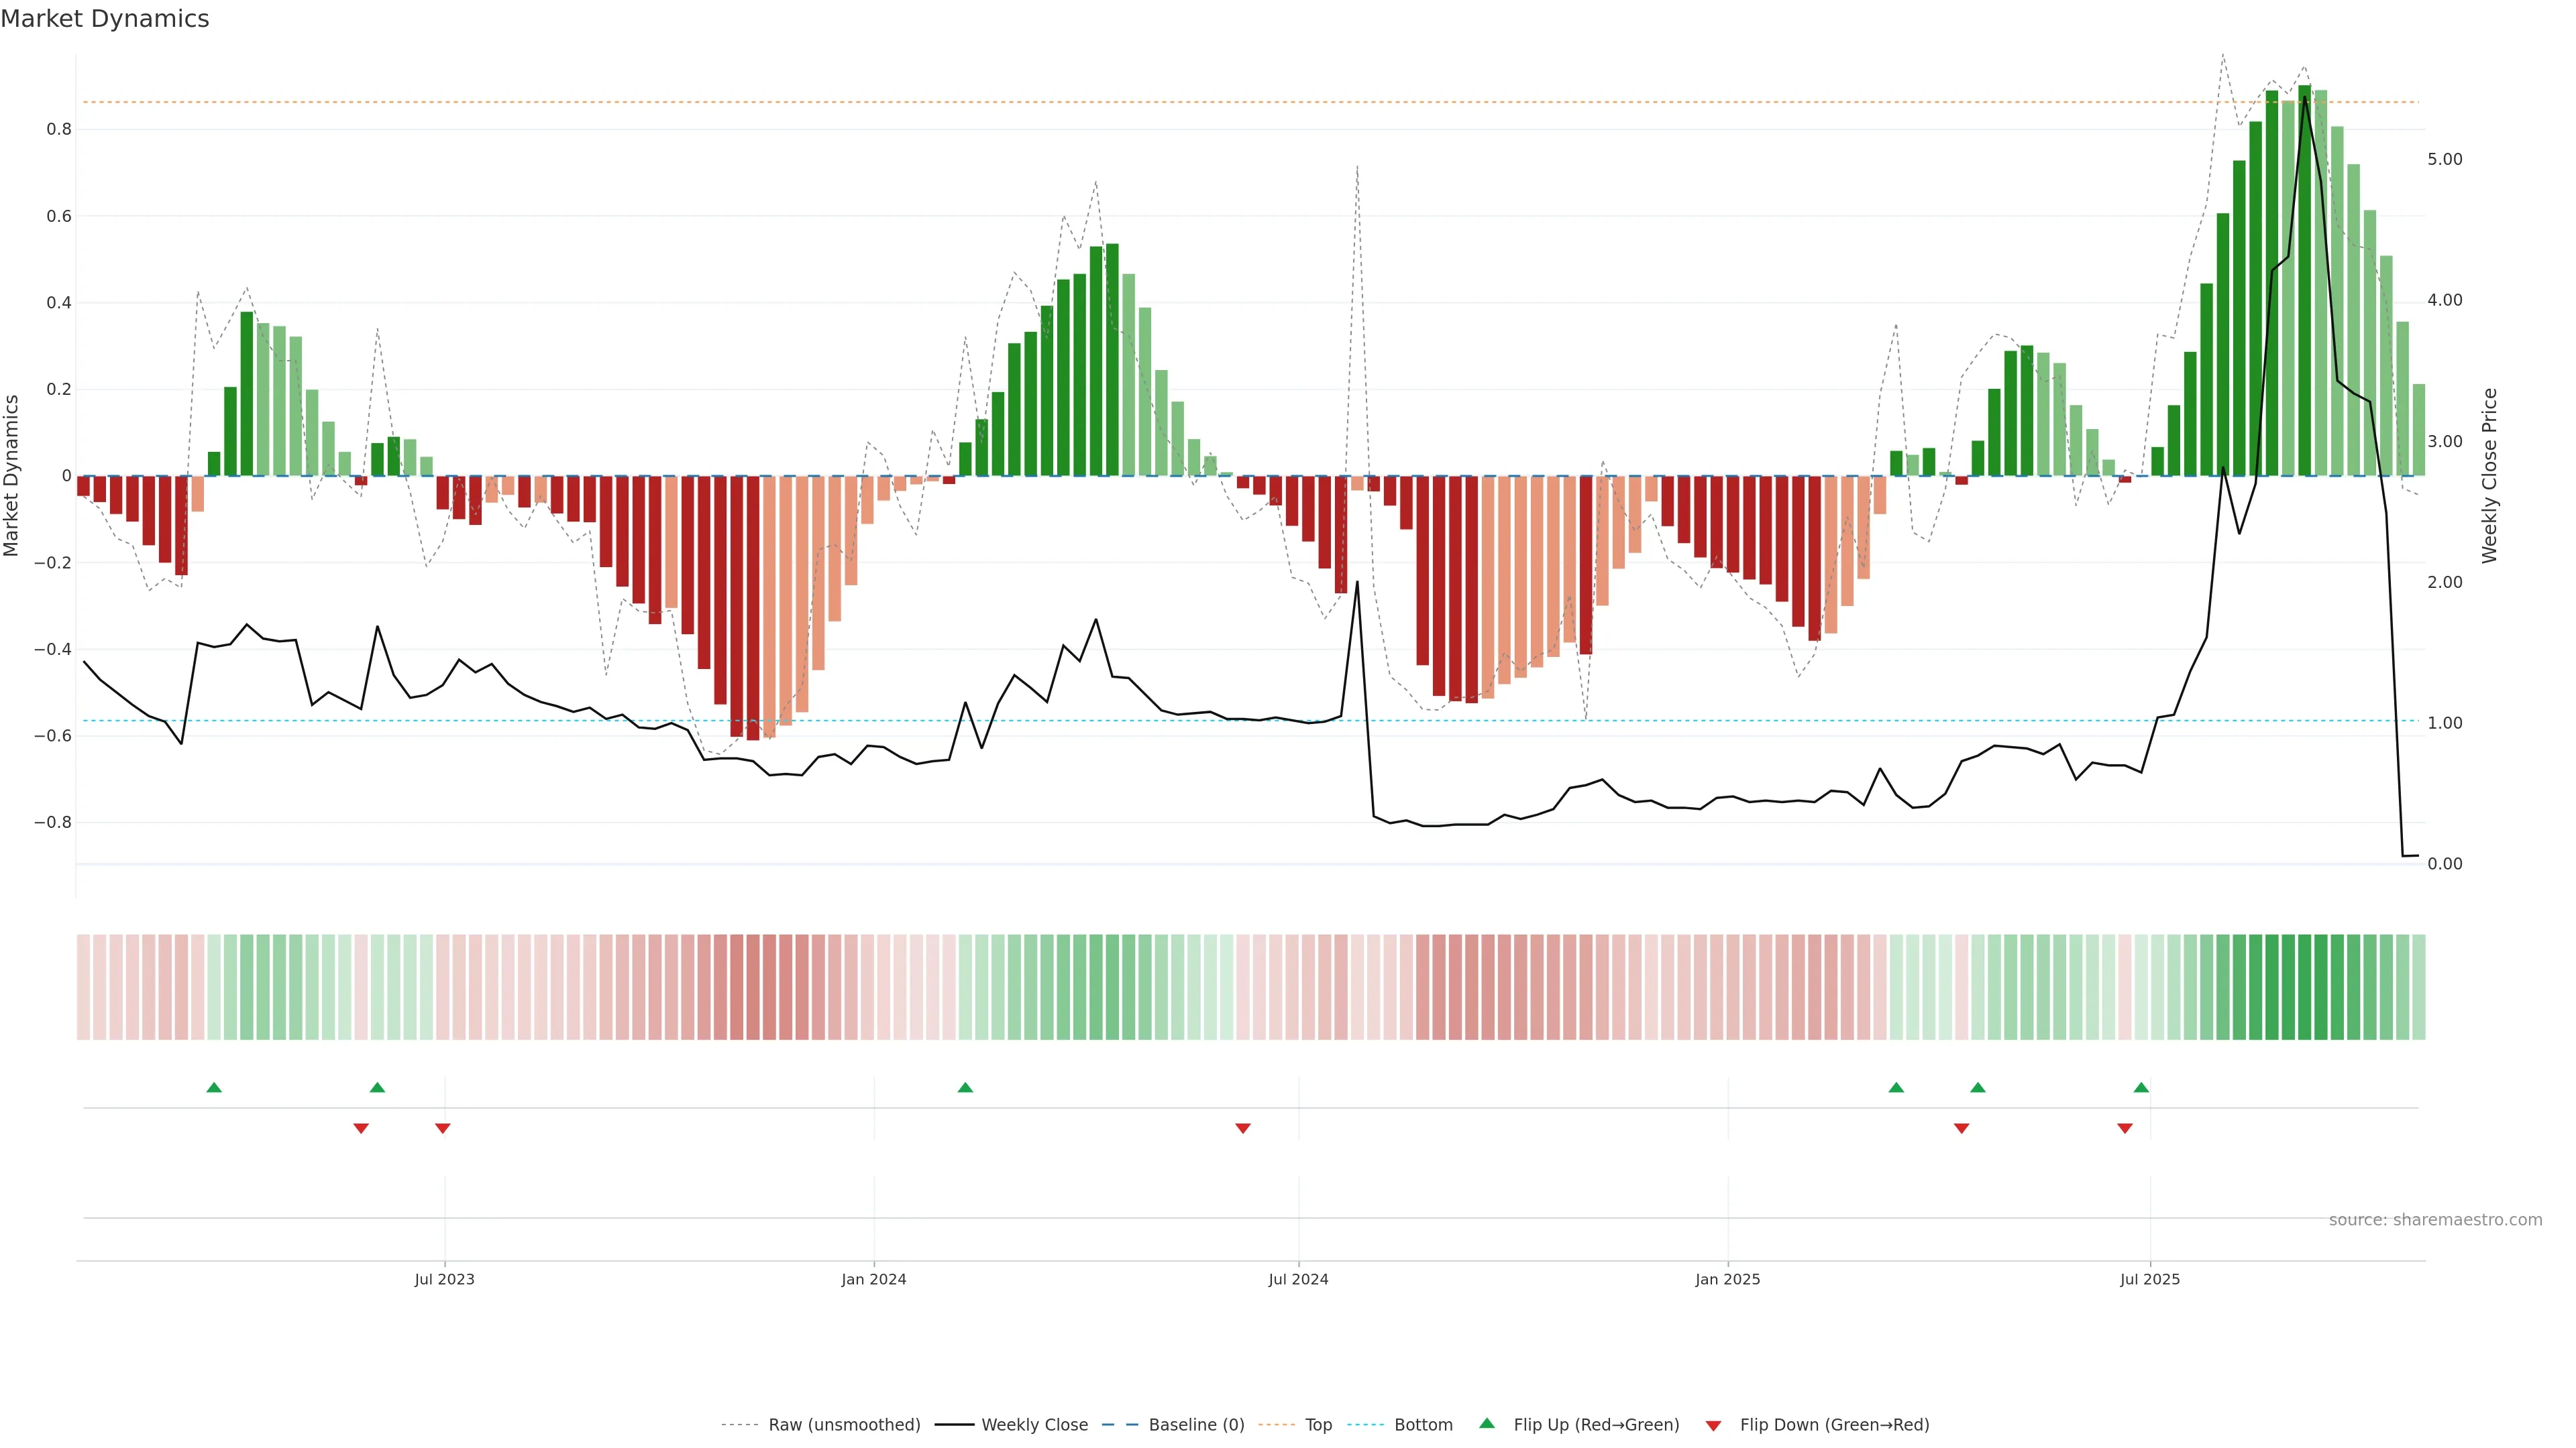Click the Jul 2023 x-axis label
2576x1448 pixels.
click(x=445, y=1279)
